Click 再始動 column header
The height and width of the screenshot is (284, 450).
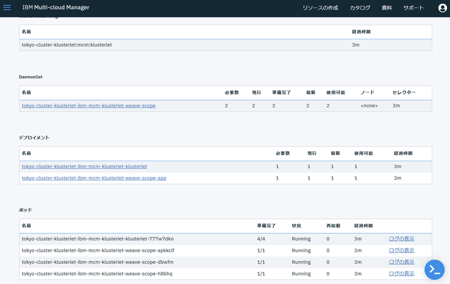tap(333, 226)
